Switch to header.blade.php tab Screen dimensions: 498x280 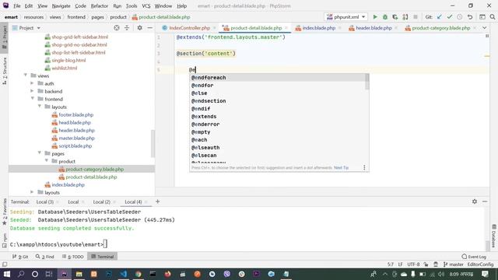373,28
